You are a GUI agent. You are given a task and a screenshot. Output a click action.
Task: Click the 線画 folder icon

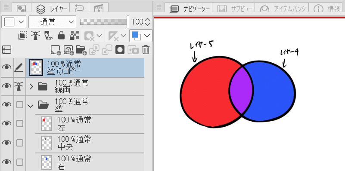43,86
